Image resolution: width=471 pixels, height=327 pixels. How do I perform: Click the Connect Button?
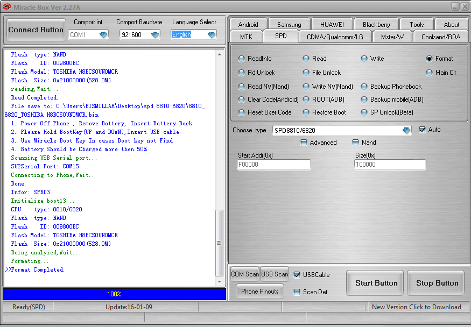tap(36, 30)
